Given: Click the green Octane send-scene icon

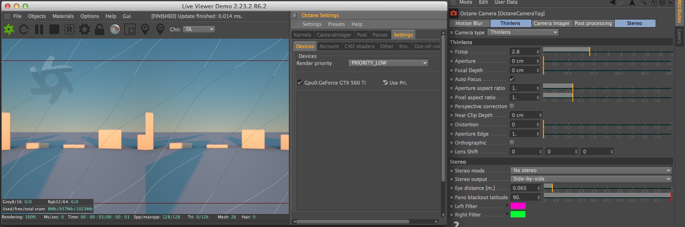Looking at the screenshot, I should [9, 29].
